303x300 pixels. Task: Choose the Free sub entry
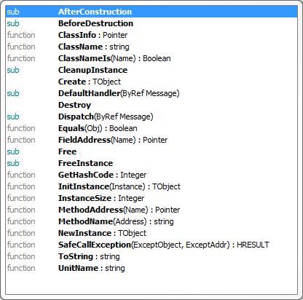[151, 151]
